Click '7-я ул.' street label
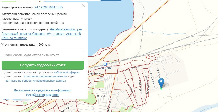Image resolution: width=218 pixels, height=112 pixels. click(x=100, y=89)
